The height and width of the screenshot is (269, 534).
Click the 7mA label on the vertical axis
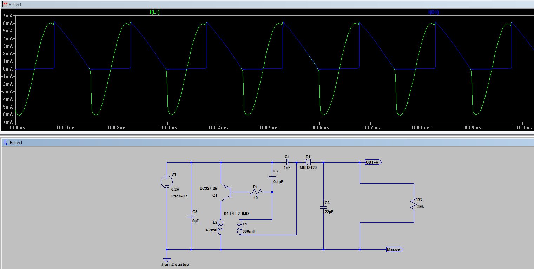(x=8, y=16)
